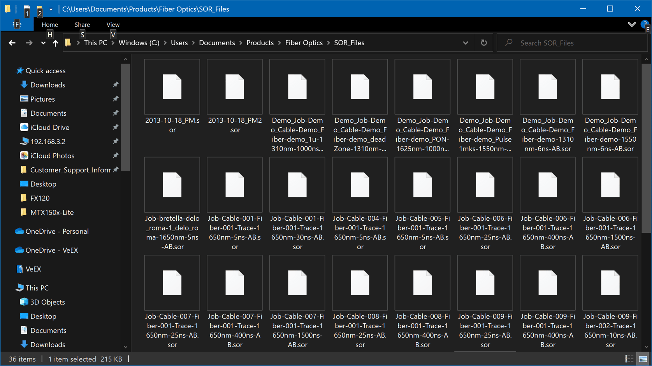This screenshot has height=366, width=652.
Task: Switch to Details view using status bar icon
Action: (629, 359)
